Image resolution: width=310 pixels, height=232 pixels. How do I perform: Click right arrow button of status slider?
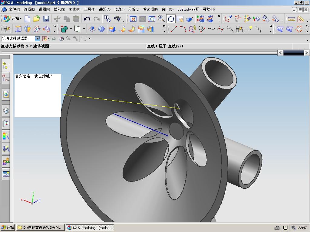pos(307,53)
